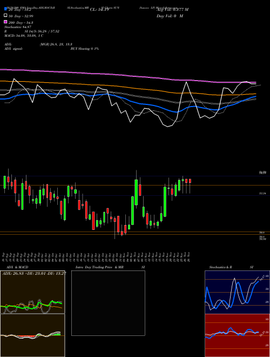270x357 pixels.
Task: Click the 'CL: 54.19' closing price text
Action: click(x=99, y=10)
